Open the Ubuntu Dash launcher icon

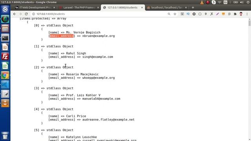click(x=5, y=9)
